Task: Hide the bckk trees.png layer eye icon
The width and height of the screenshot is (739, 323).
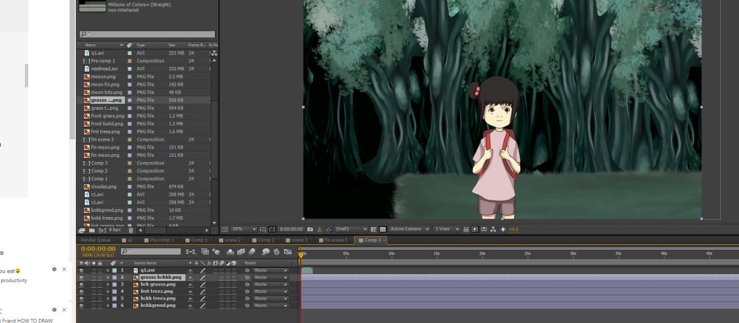Action: (81, 299)
